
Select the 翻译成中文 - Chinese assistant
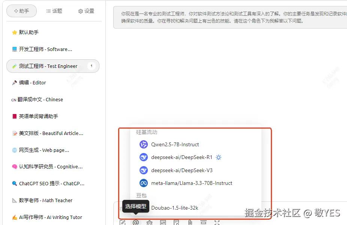coord(53,99)
